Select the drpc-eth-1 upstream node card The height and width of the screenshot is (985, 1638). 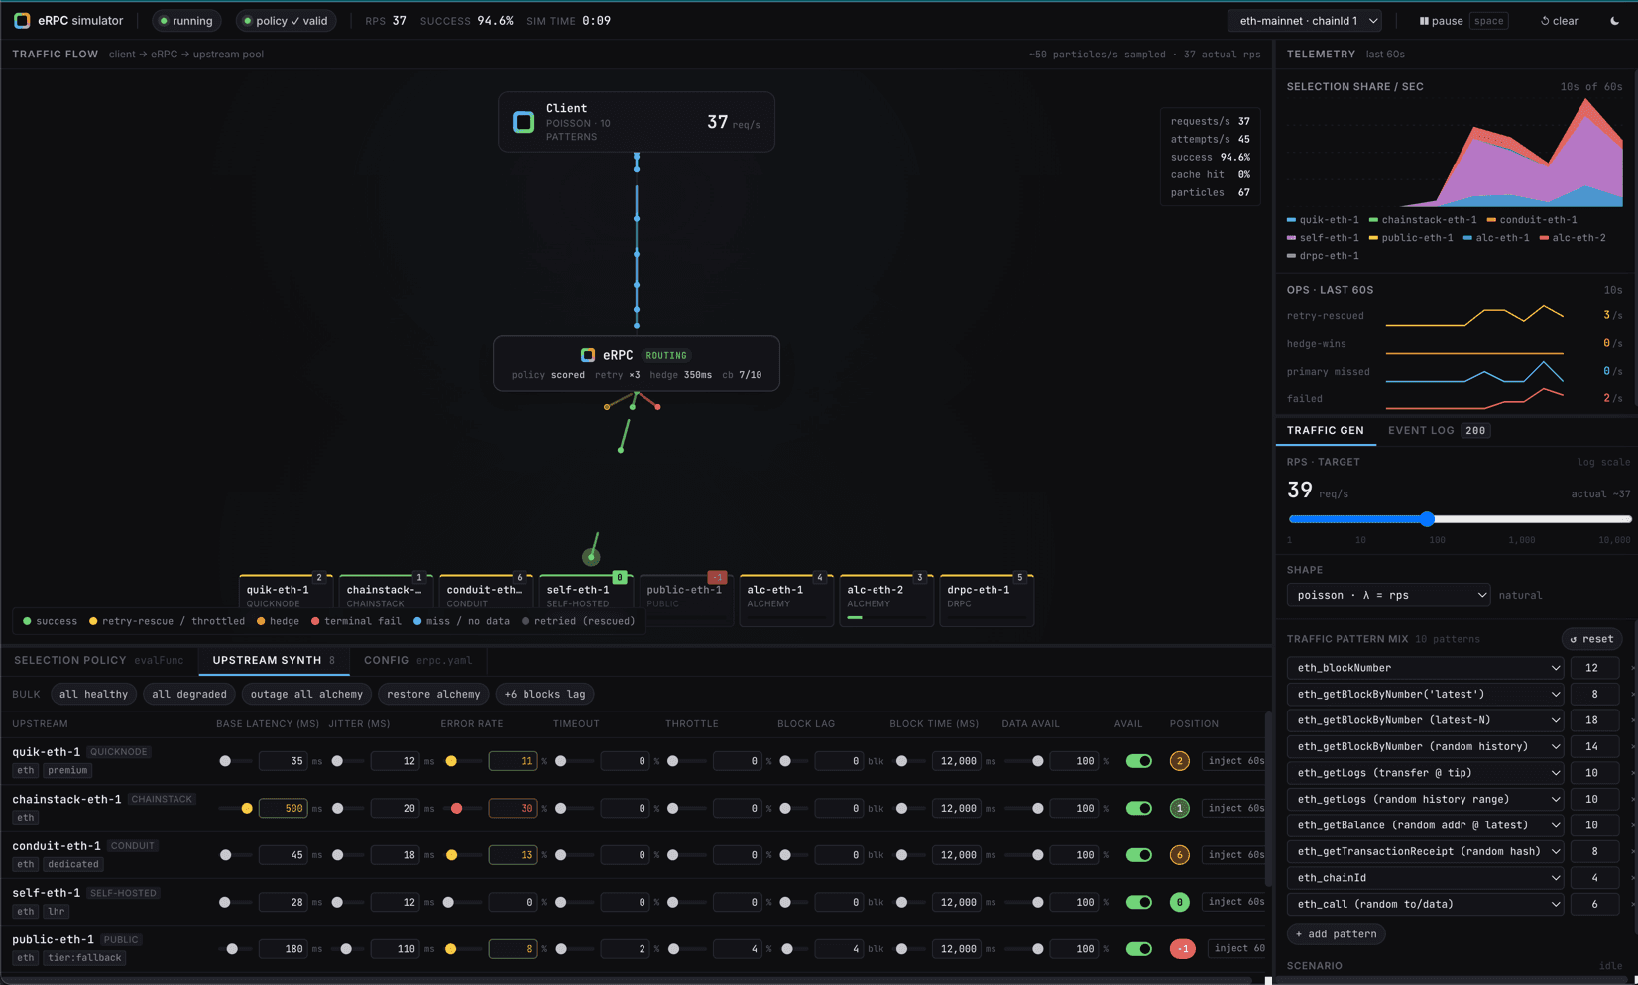[x=987, y=600]
